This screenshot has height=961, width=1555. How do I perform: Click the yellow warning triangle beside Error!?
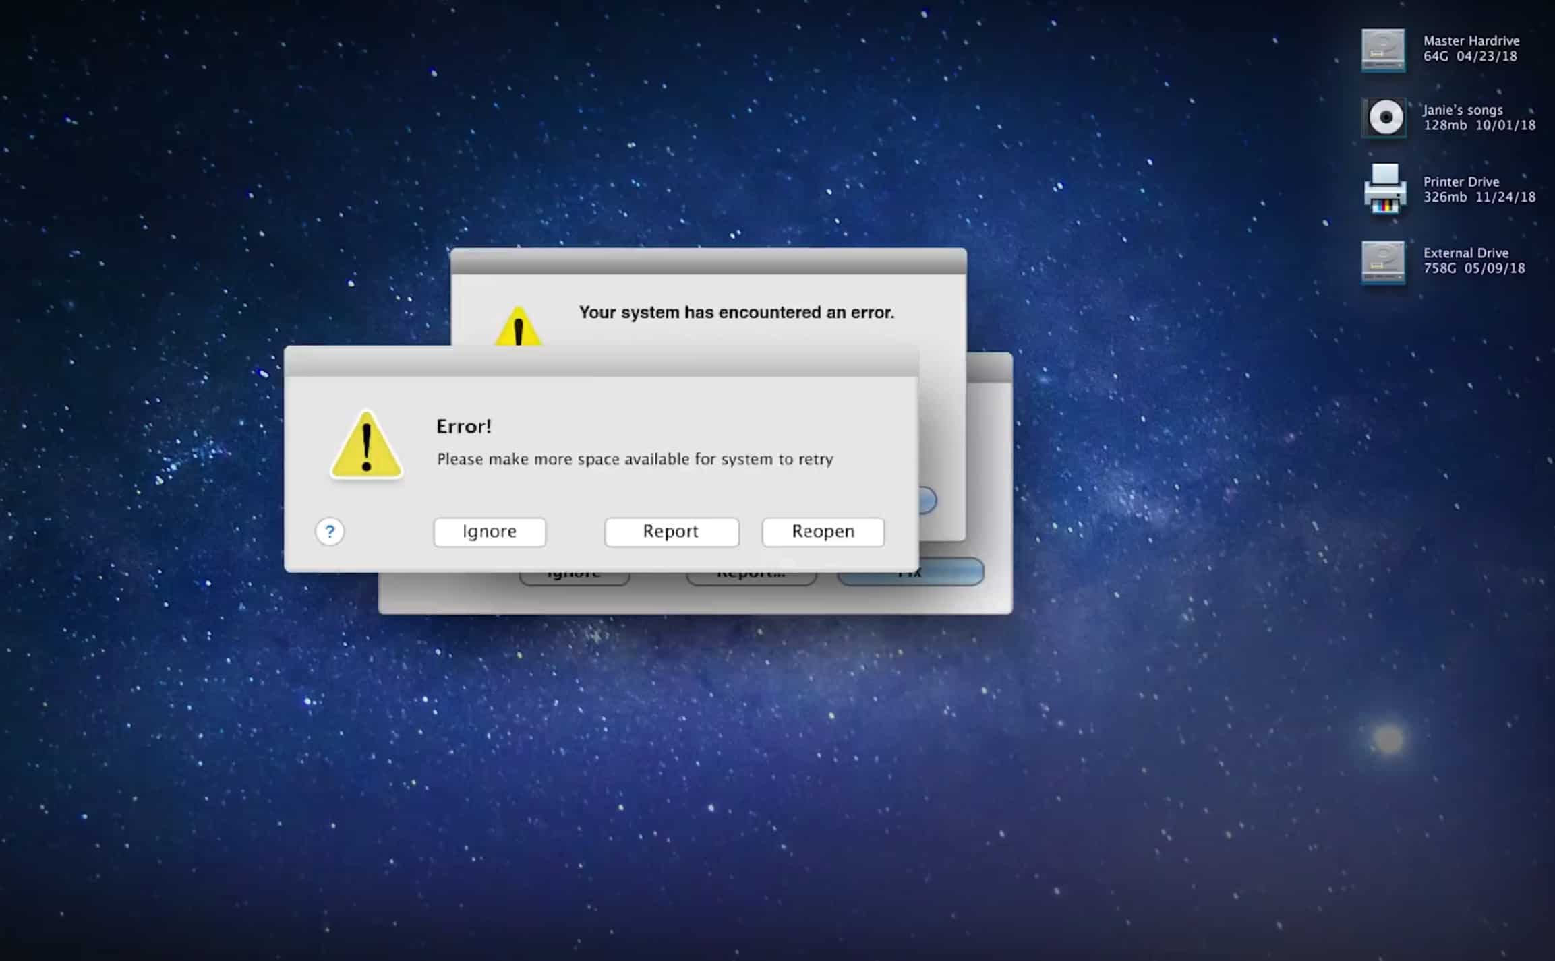(x=366, y=446)
